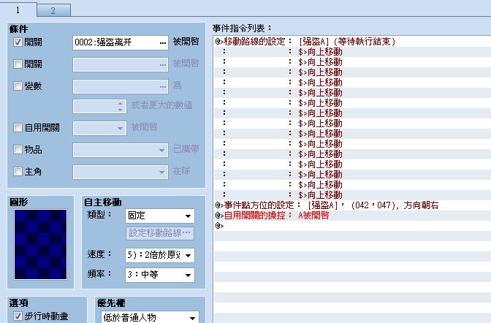This screenshot has height=323, width=491.
Task: Click the blue checkered 圖形 graphic box
Action: pos(40,244)
